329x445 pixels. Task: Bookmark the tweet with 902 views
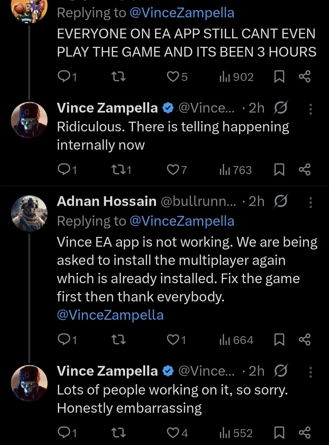tap(279, 77)
